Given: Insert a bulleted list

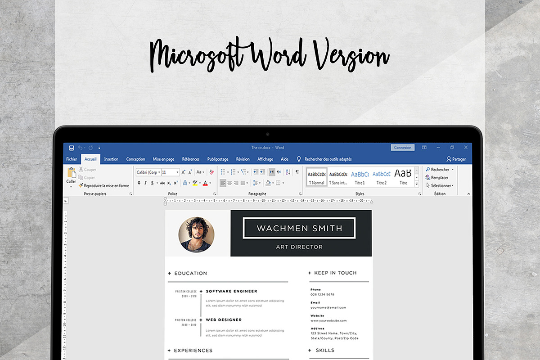Looking at the screenshot, I should coord(223,172).
